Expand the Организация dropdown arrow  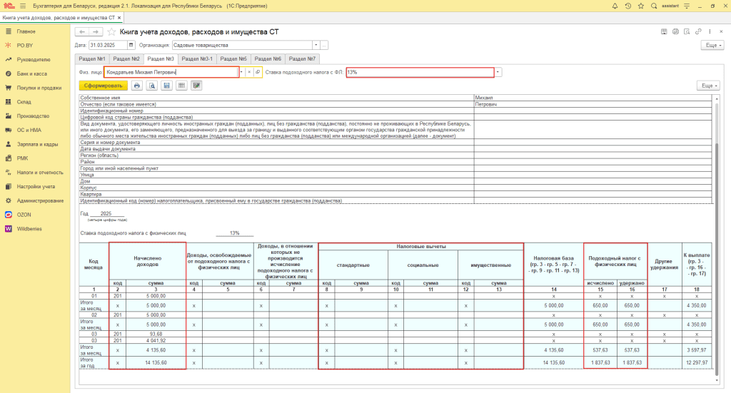pos(316,45)
